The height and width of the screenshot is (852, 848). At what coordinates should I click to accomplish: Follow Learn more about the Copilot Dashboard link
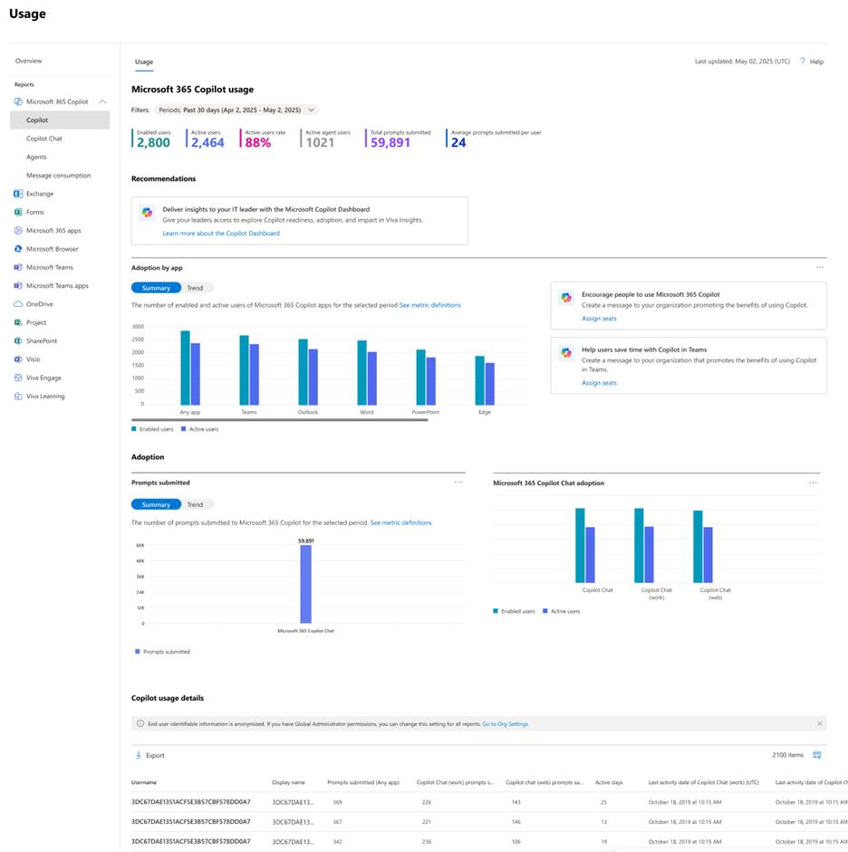pos(221,234)
